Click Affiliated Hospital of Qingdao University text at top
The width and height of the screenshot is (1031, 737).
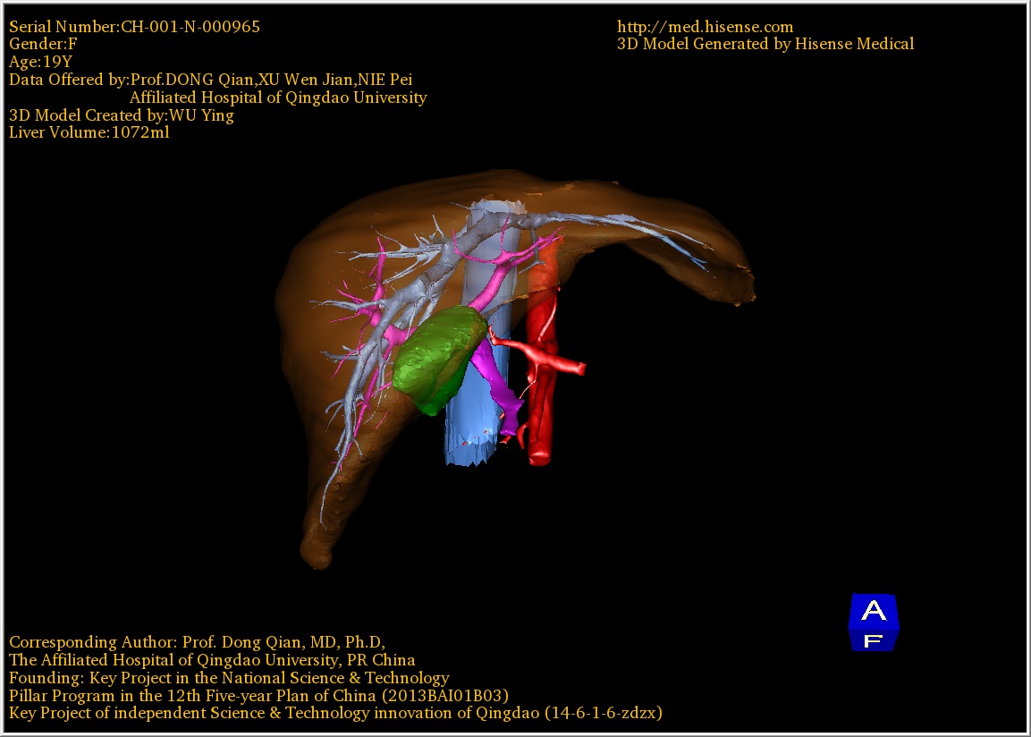pyautogui.click(x=278, y=97)
